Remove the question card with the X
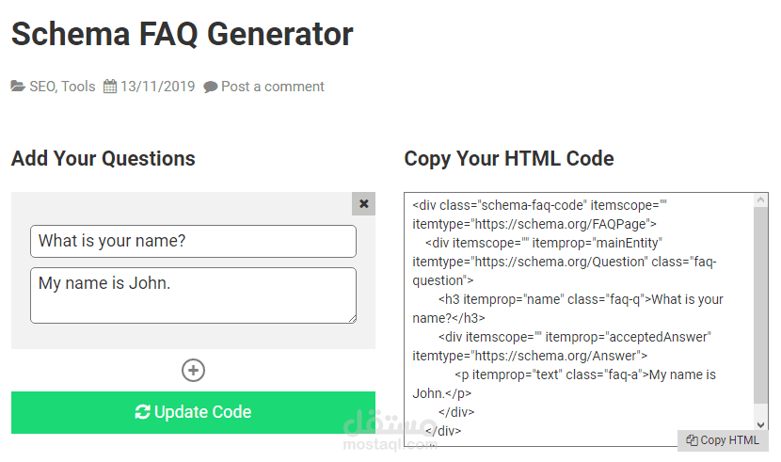 (364, 204)
